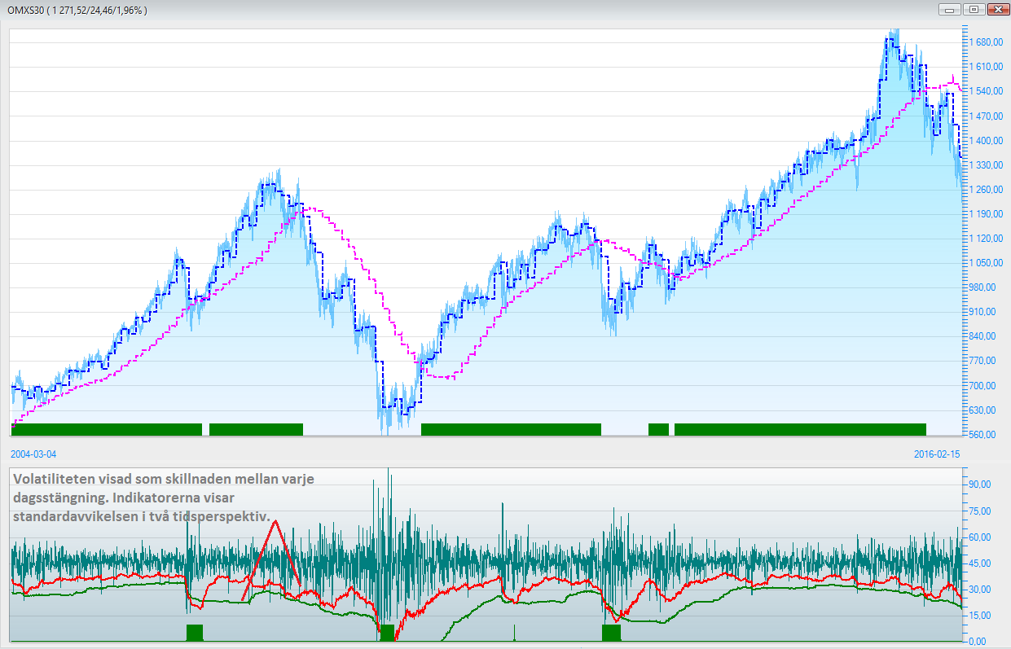Click the 1 260,00 price axis value

[984, 189]
